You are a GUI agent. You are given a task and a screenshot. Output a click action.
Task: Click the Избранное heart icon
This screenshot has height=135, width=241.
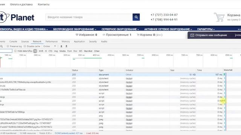[77, 35]
